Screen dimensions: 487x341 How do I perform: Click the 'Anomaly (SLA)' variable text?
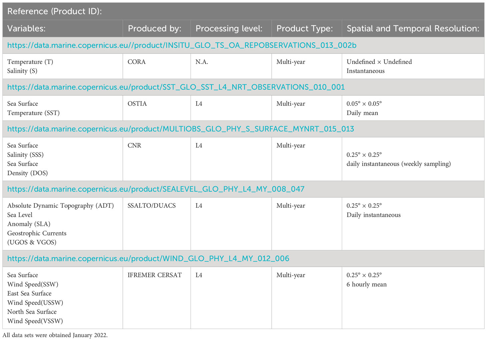[x=29, y=224]
